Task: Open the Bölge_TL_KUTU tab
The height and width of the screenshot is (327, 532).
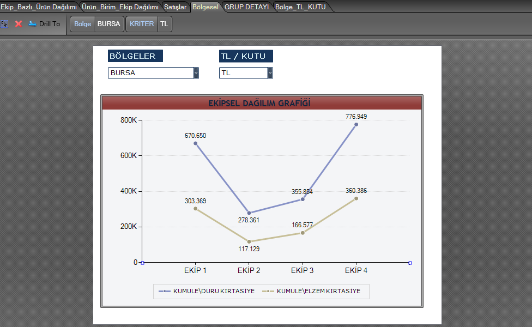Action: pyautogui.click(x=300, y=7)
